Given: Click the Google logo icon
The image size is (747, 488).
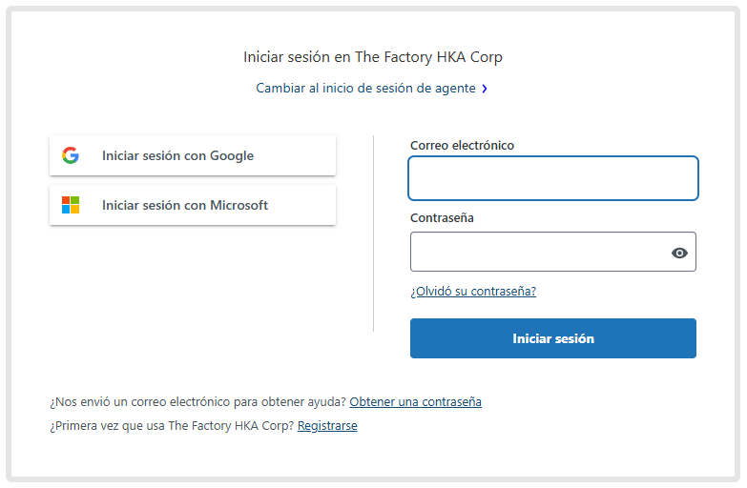Looking at the screenshot, I should pyautogui.click(x=70, y=155).
